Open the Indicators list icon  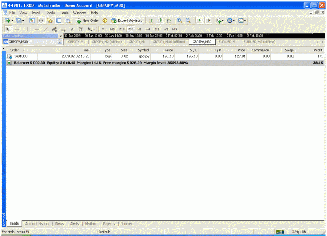point(219,20)
